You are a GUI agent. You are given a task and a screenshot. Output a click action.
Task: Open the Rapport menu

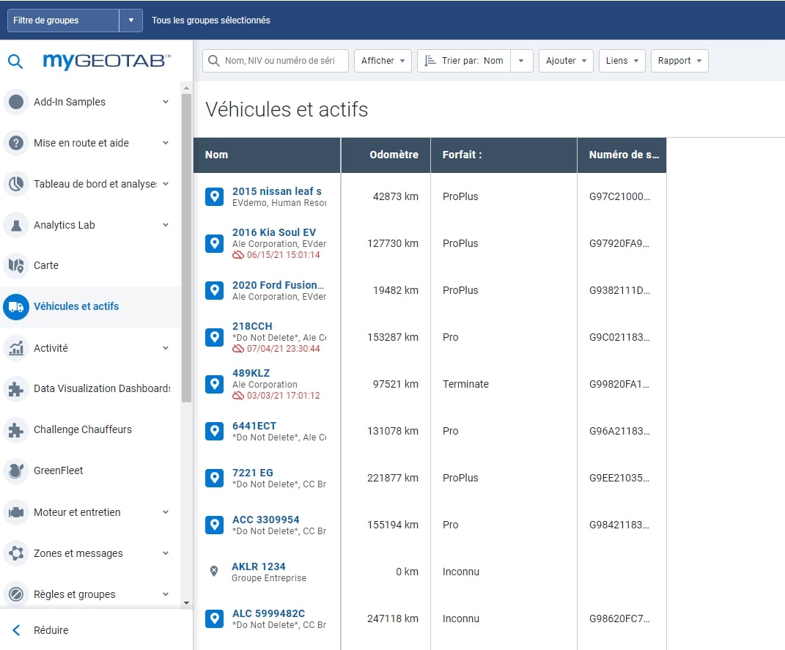(679, 61)
